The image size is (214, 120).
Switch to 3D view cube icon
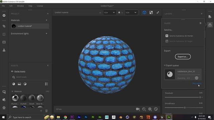click(x=144, y=13)
